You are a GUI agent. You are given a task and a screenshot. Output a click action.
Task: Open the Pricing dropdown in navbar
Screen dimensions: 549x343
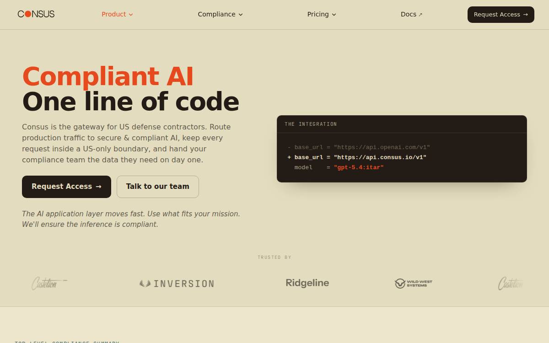(x=322, y=14)
